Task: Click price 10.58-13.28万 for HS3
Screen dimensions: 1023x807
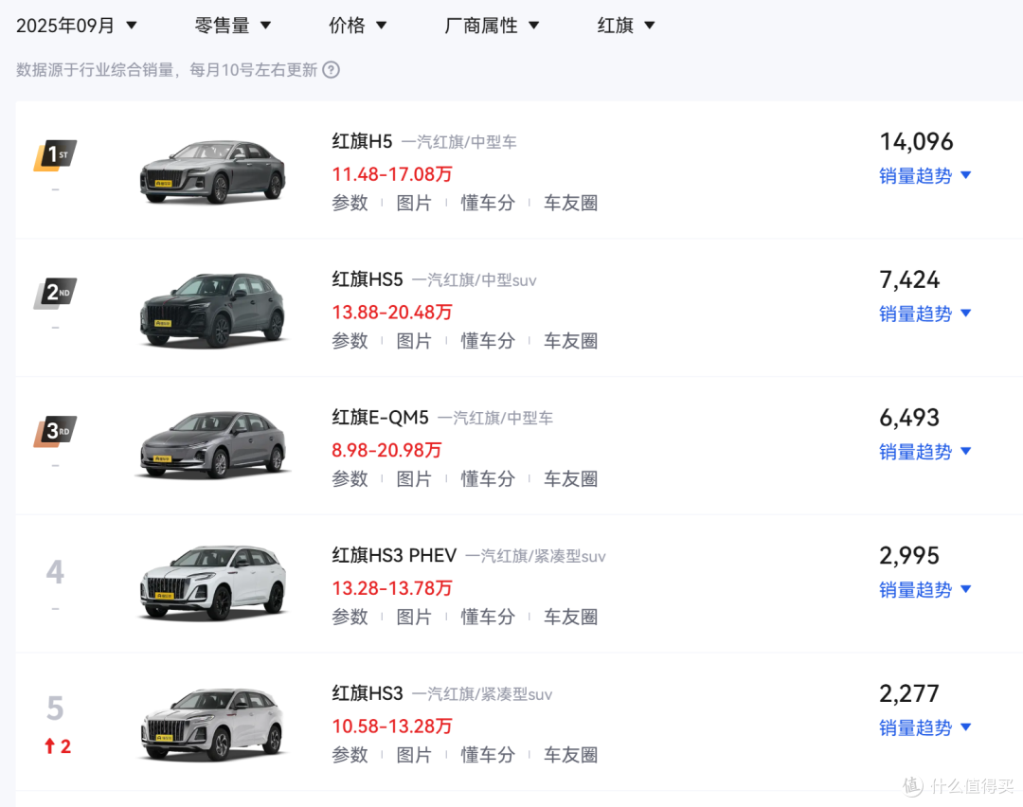Action: [x=392, y=726]
